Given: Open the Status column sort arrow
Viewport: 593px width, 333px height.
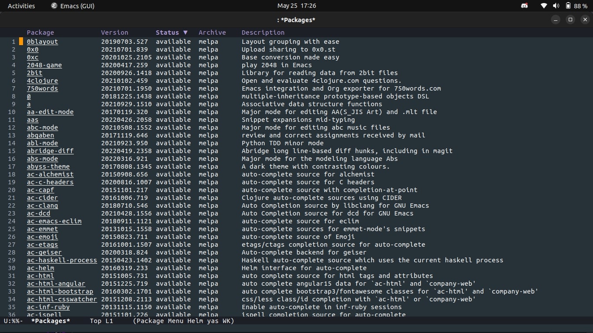Looking at the screenshot, I should (185, 33).
